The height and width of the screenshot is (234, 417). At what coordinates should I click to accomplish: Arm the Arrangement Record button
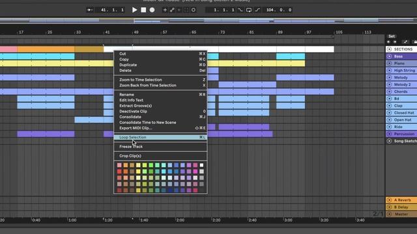click(x=152, y=10)
